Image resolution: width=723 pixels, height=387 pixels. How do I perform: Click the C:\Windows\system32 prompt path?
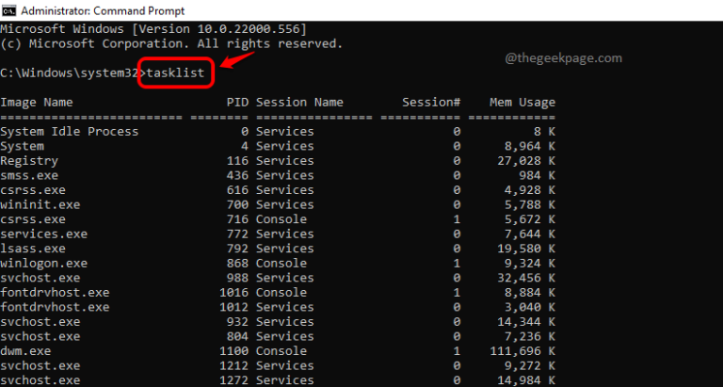click(68, 73)
